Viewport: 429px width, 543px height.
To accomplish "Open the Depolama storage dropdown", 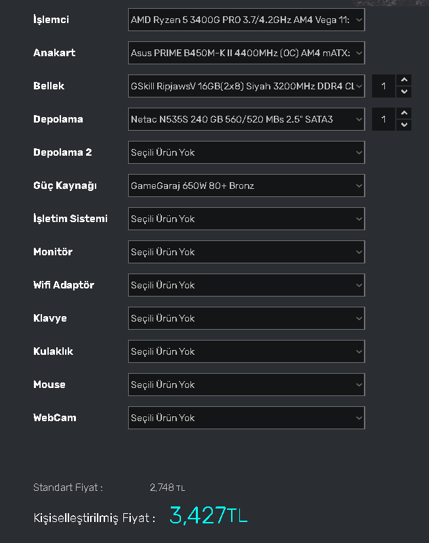I will (x=246, y=119).
